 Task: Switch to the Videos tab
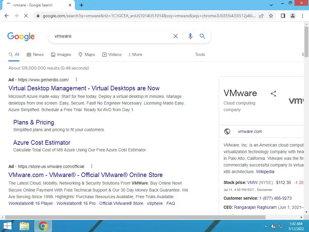tap(112, 55)
